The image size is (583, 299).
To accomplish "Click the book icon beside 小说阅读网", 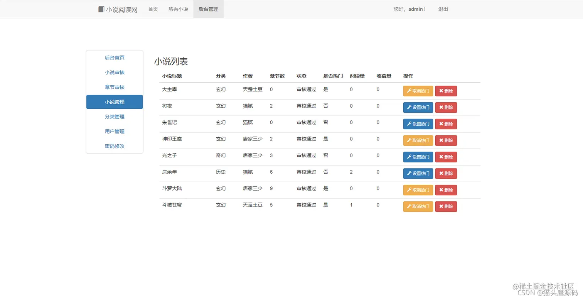I will 101,9.
